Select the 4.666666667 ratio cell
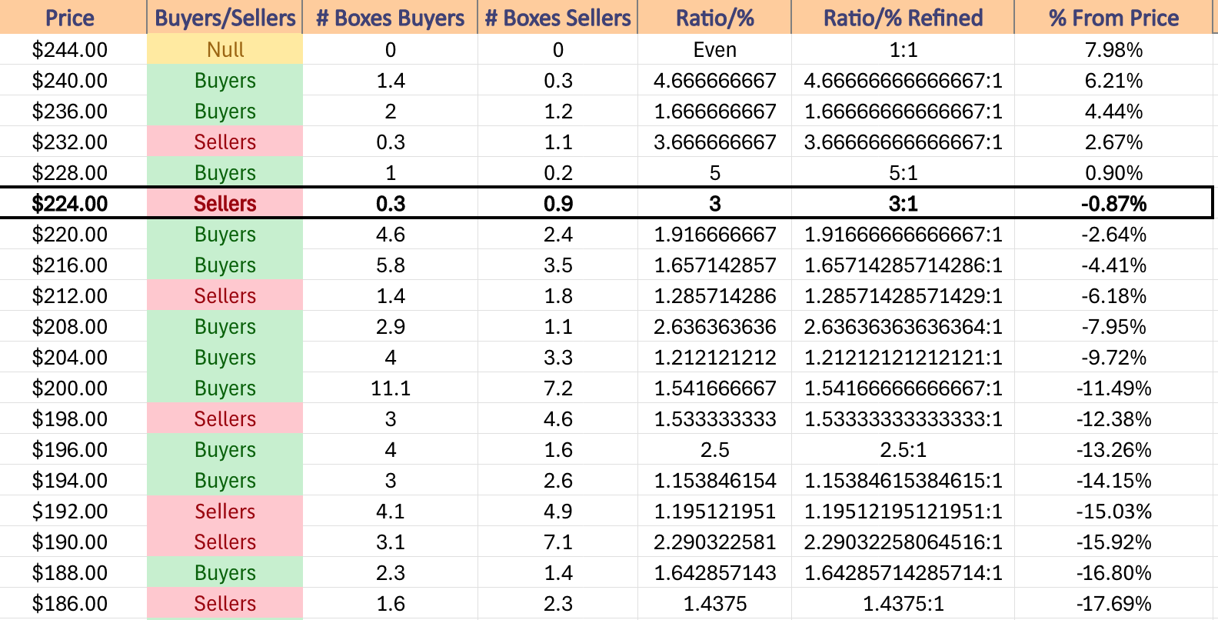Screen dimensions: 1218x620 tap(715, 81)
